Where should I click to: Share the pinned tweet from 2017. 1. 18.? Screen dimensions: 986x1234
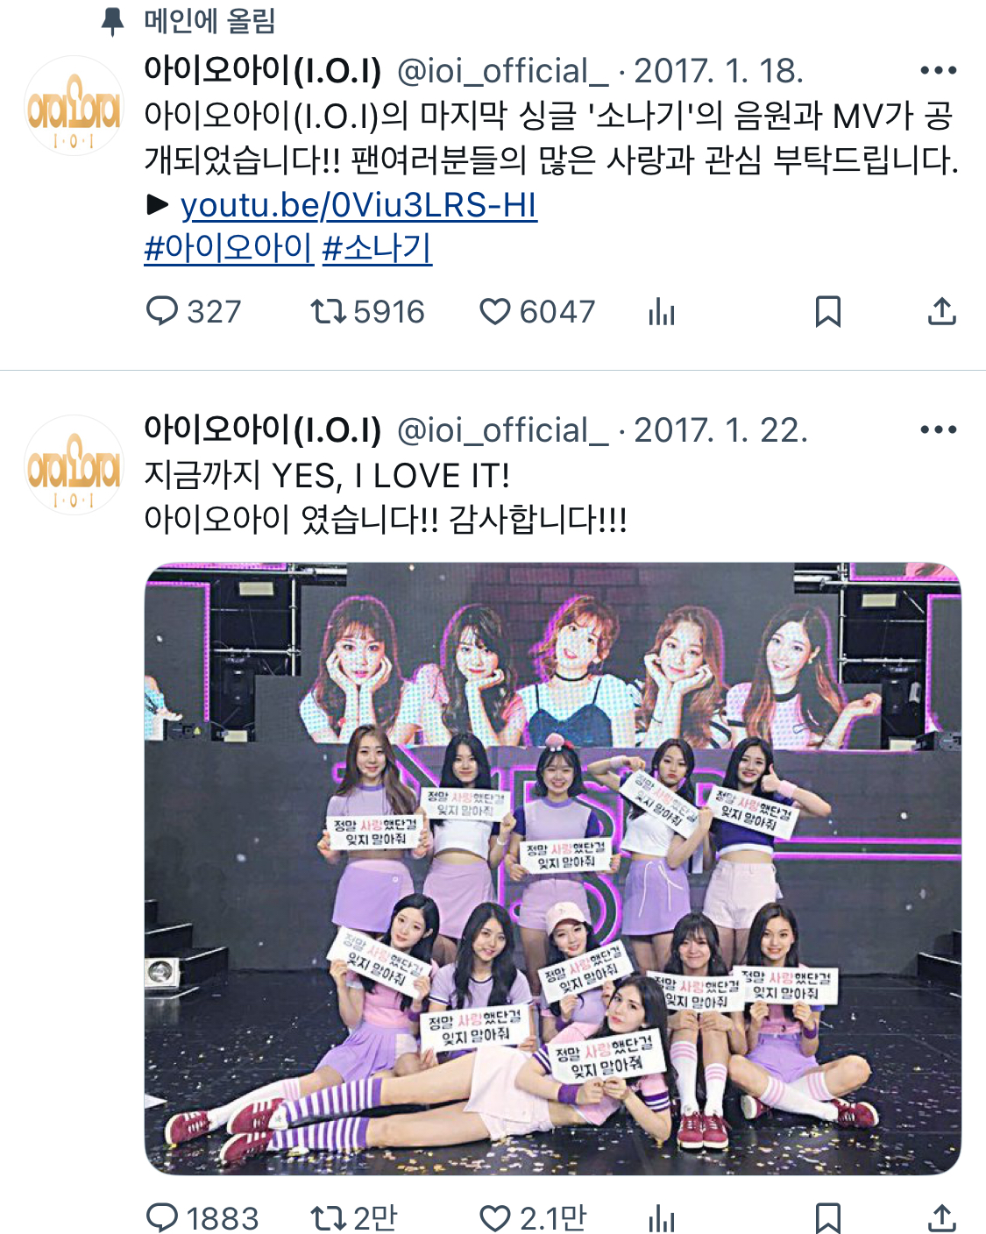[x=942, y=311]
